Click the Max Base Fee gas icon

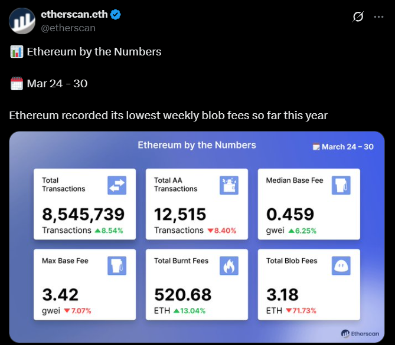point(117,265)
